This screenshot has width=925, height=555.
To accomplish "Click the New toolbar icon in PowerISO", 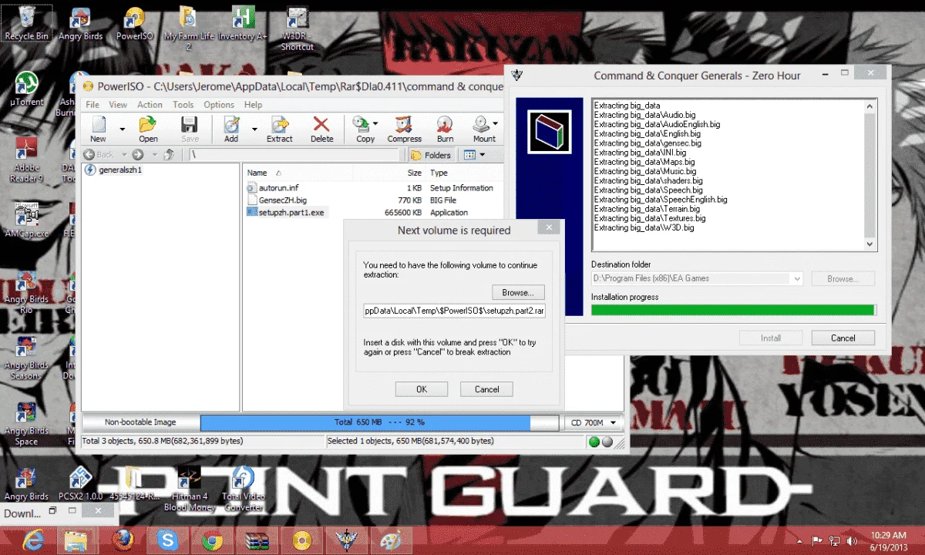I will tap(98, 129).
